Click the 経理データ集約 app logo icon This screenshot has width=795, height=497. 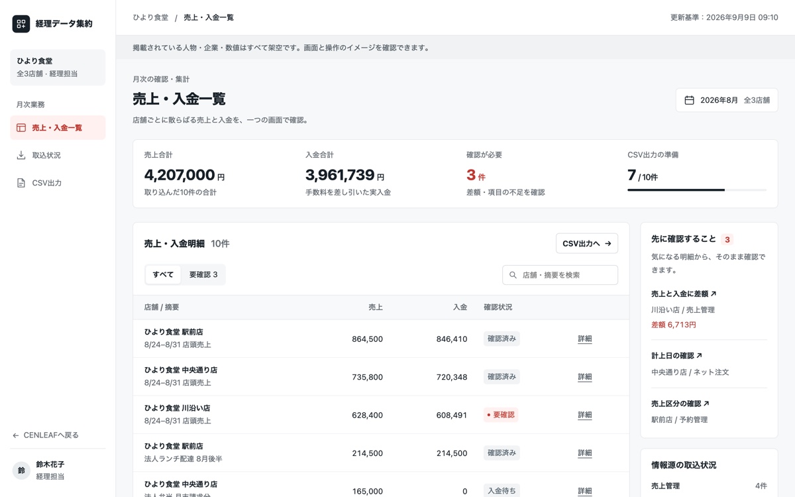(21, 24)
